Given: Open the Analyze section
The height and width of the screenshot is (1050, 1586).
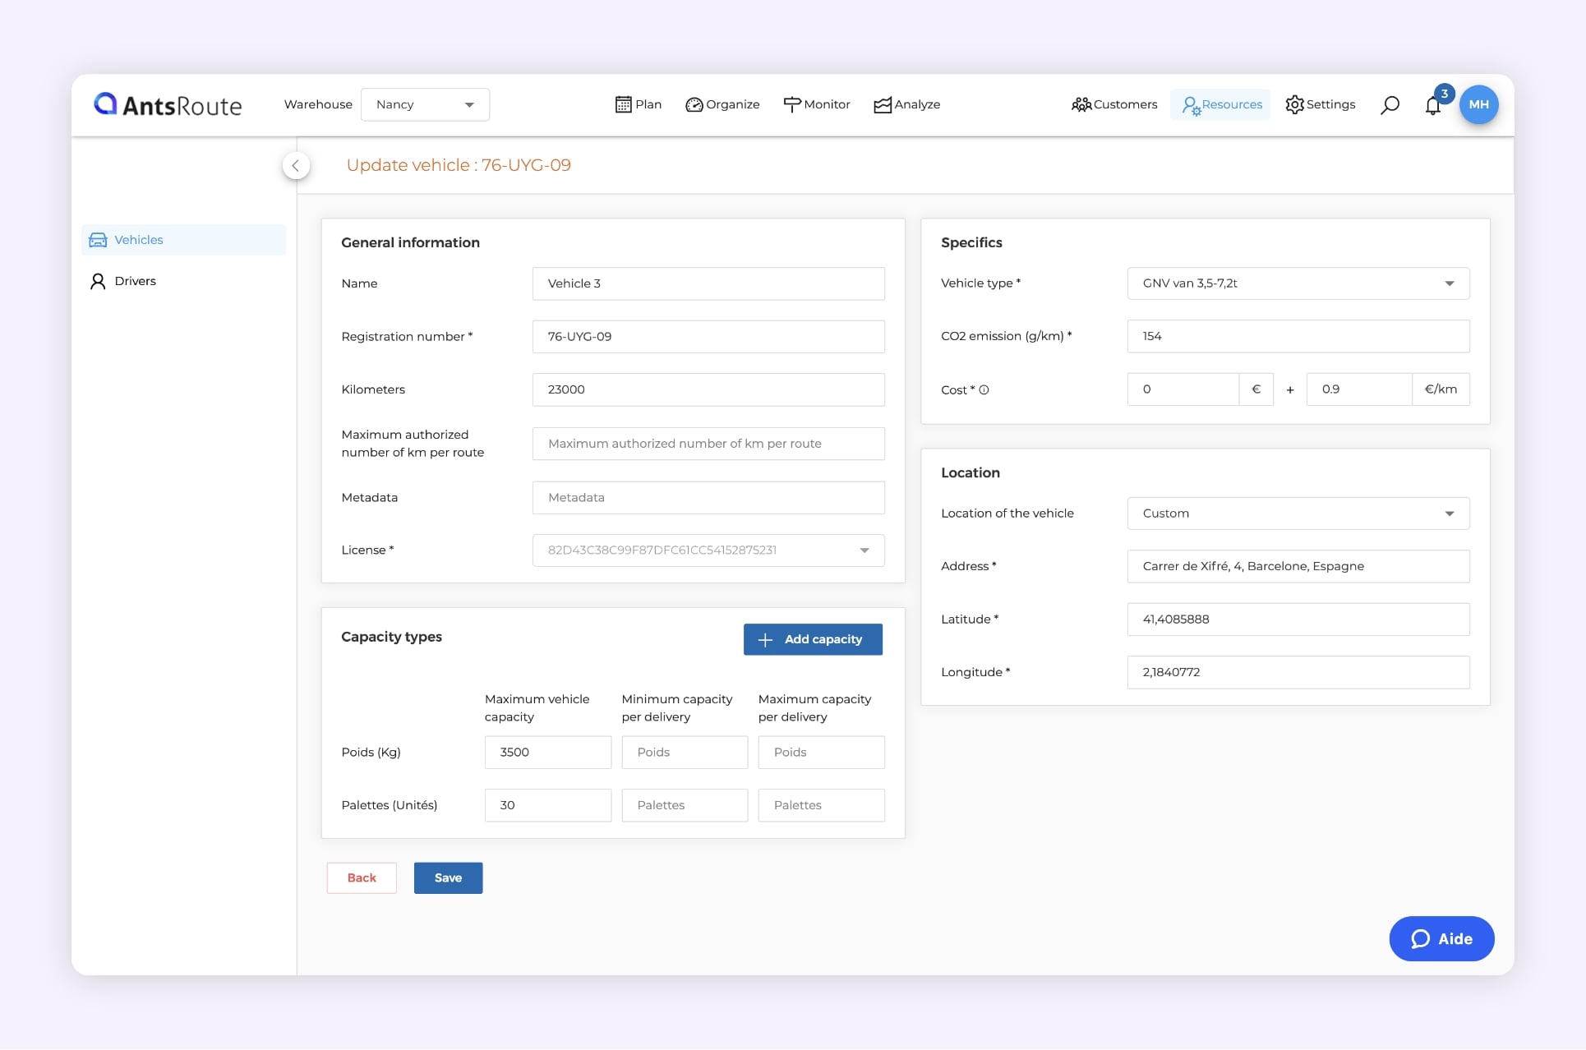Looking at the screenshot, I should 906,104.
